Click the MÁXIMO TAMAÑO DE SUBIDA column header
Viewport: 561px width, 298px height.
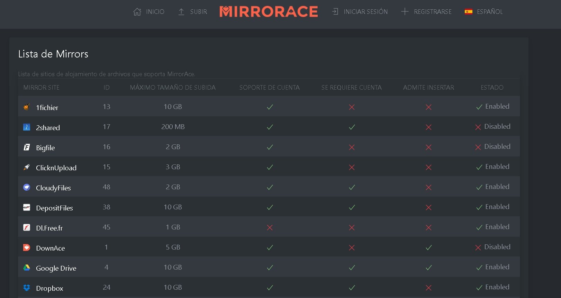(x=173, y=88)
